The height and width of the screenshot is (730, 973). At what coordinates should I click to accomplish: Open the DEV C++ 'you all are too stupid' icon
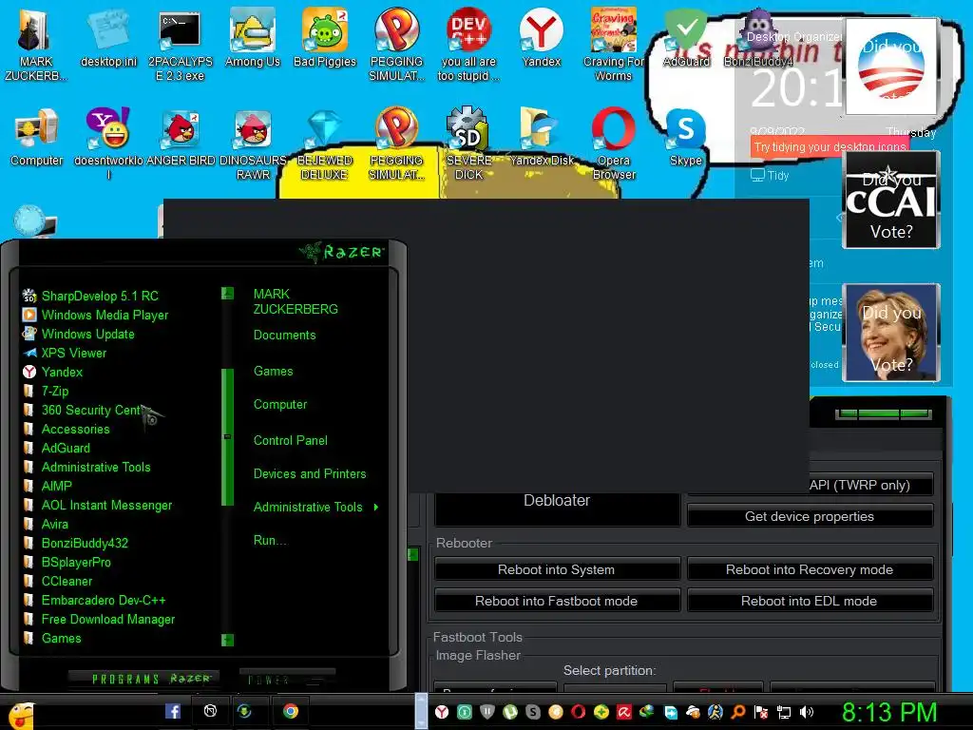[468, 44]
